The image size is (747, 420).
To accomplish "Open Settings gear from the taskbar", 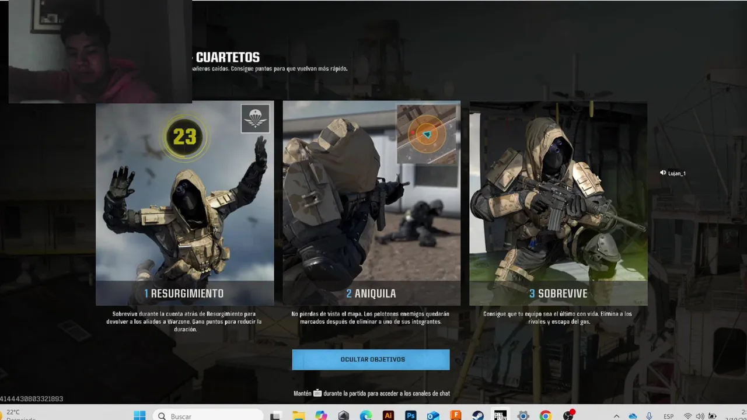I will pyautogui.click(x=523, y=415).
